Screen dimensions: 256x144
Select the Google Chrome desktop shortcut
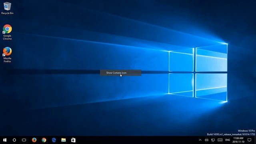pyautogui.click(x=7, y=32)
